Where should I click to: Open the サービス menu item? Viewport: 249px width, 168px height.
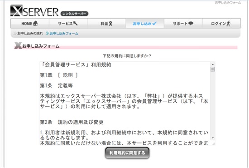coord(68,24)
